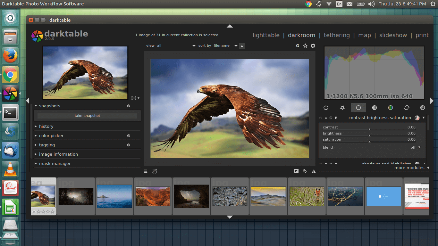Open the styles quick-access icon
This screenshot has width=438, height=246.
click(x=155, y=171)
